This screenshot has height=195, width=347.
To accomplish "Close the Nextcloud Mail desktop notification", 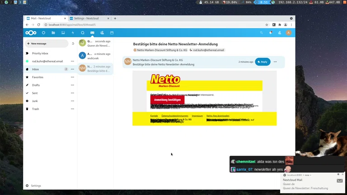I will point(342,174).
